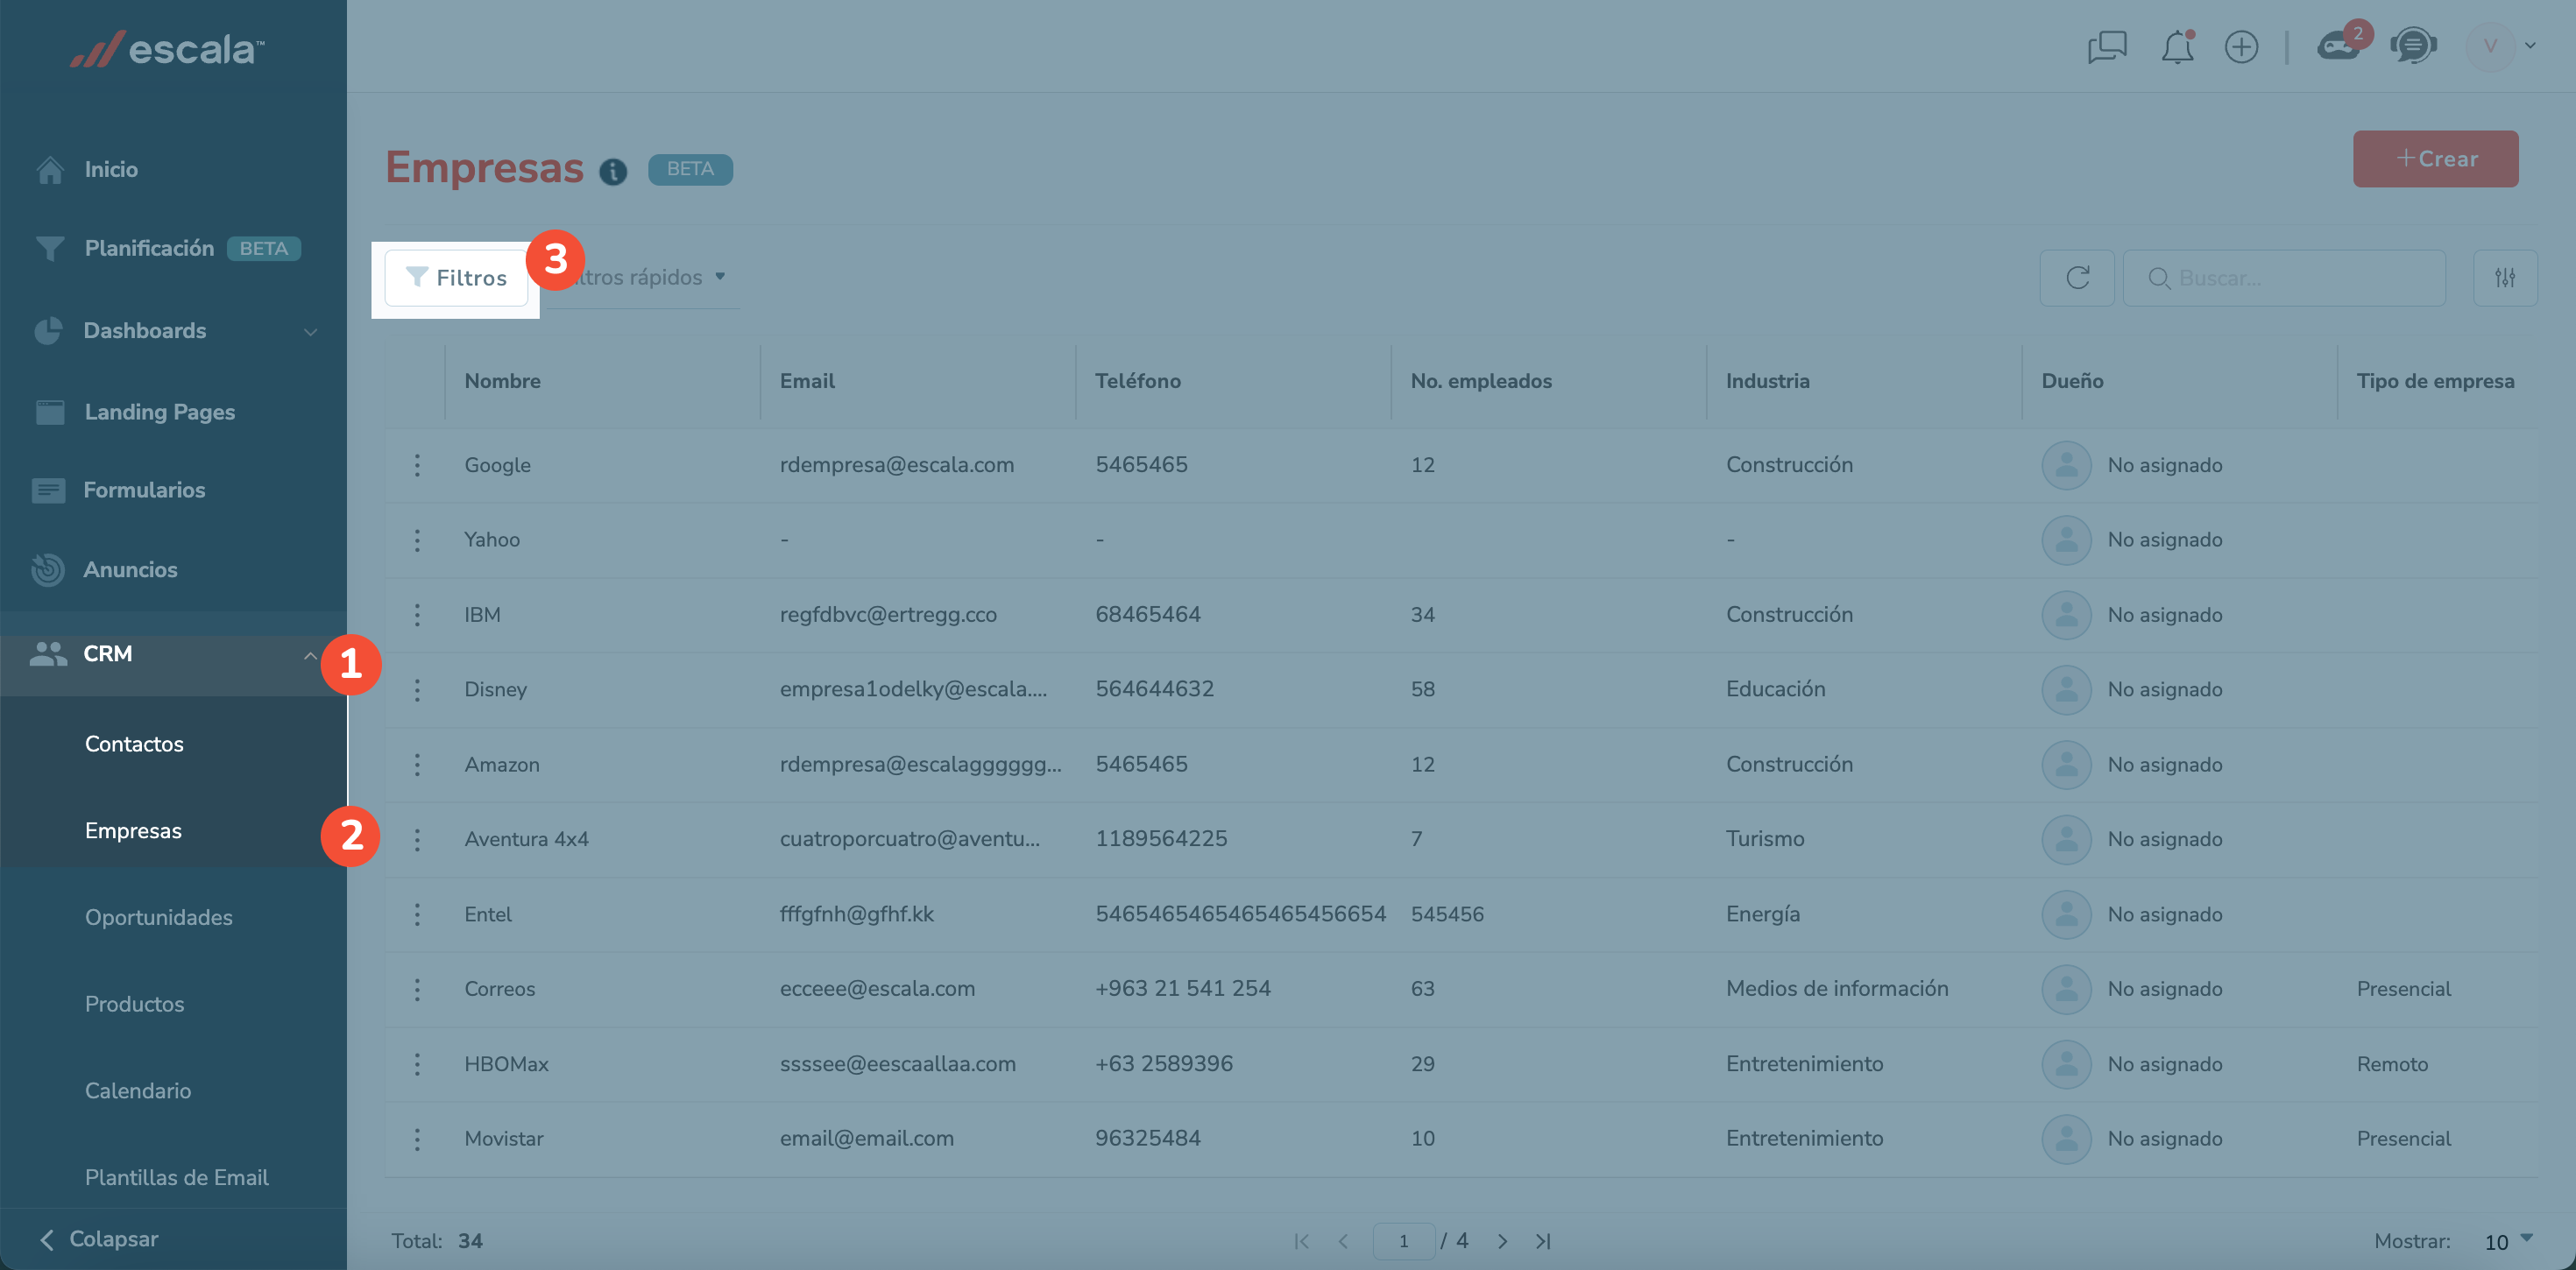2576x1270 pixels.
Task: Select Empresas under CRM
Action: click(133, 831)
